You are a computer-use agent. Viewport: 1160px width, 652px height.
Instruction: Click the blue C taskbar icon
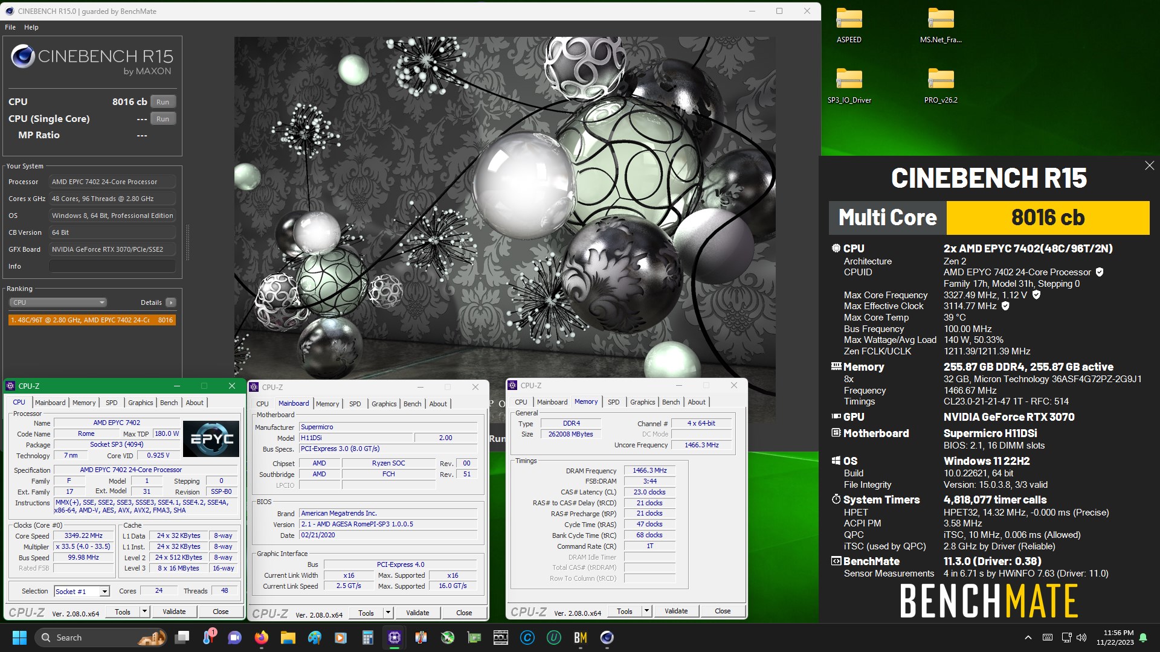pyautogui.click(x=527, y=638)
